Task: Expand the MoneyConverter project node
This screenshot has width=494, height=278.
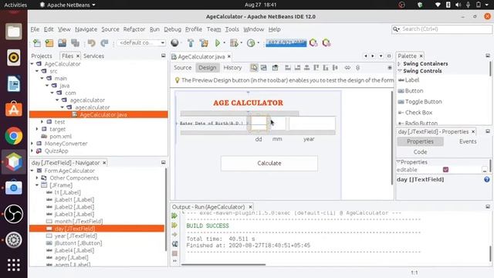Action: pyautogui.click(x=32, y=144)
